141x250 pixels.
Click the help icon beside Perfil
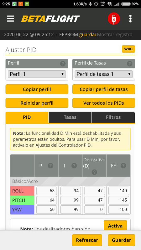tap(63, 64)
